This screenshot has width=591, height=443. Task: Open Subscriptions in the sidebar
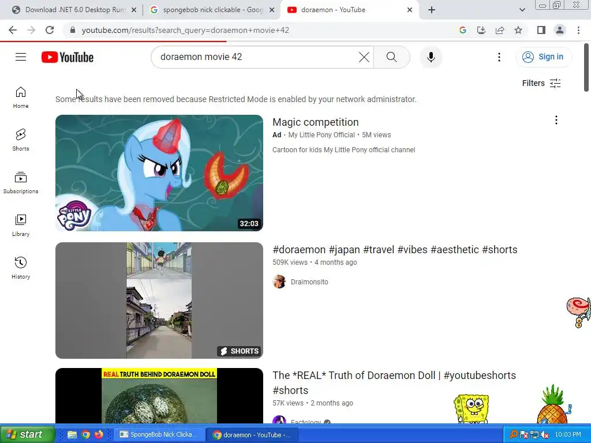tap(21, 183)
